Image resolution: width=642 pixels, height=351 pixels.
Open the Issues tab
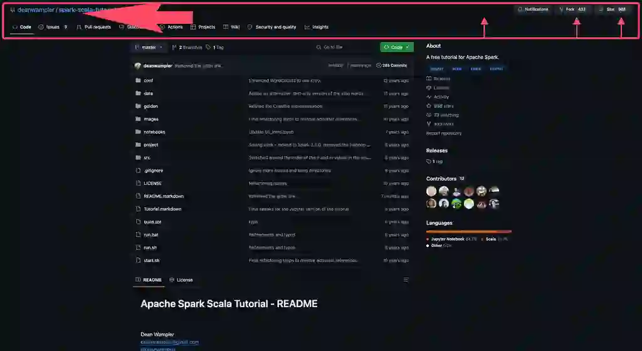(x=53, y=27)
